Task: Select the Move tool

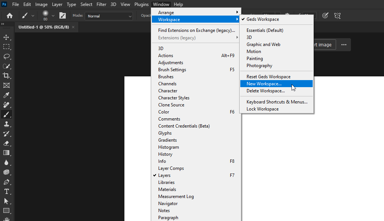Action: [x=6, y=37]
